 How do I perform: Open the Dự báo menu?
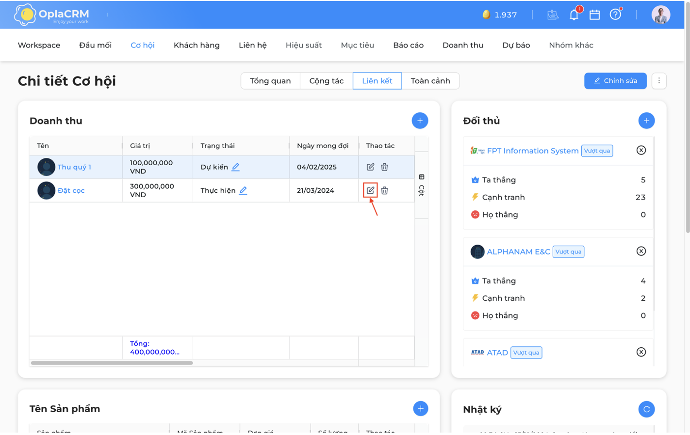point(516,45)
